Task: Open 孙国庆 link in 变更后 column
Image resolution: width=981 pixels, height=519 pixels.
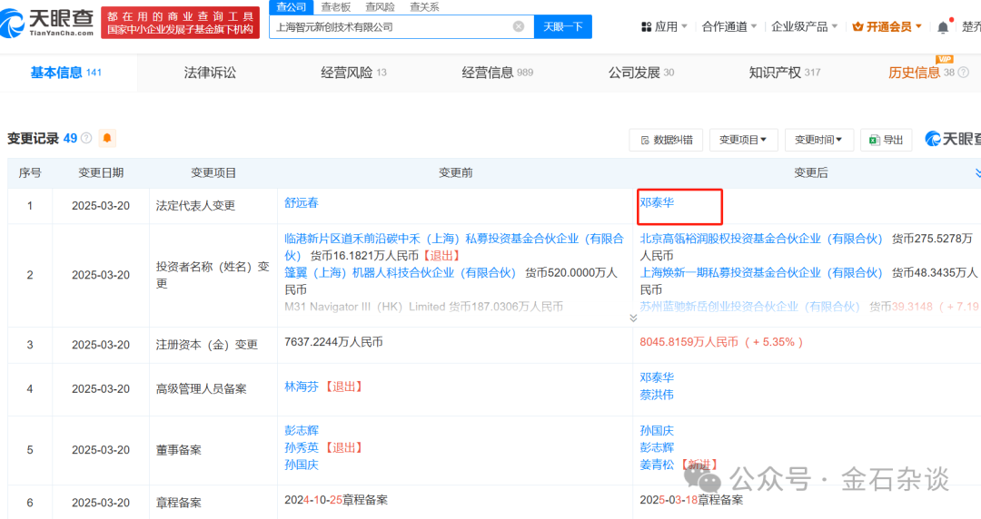Action: [657, 430]
